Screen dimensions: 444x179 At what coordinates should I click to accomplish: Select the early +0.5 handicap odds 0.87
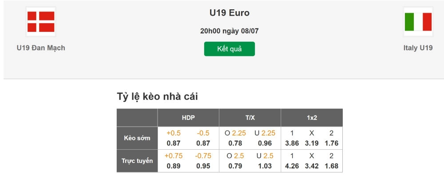(174, 143)
